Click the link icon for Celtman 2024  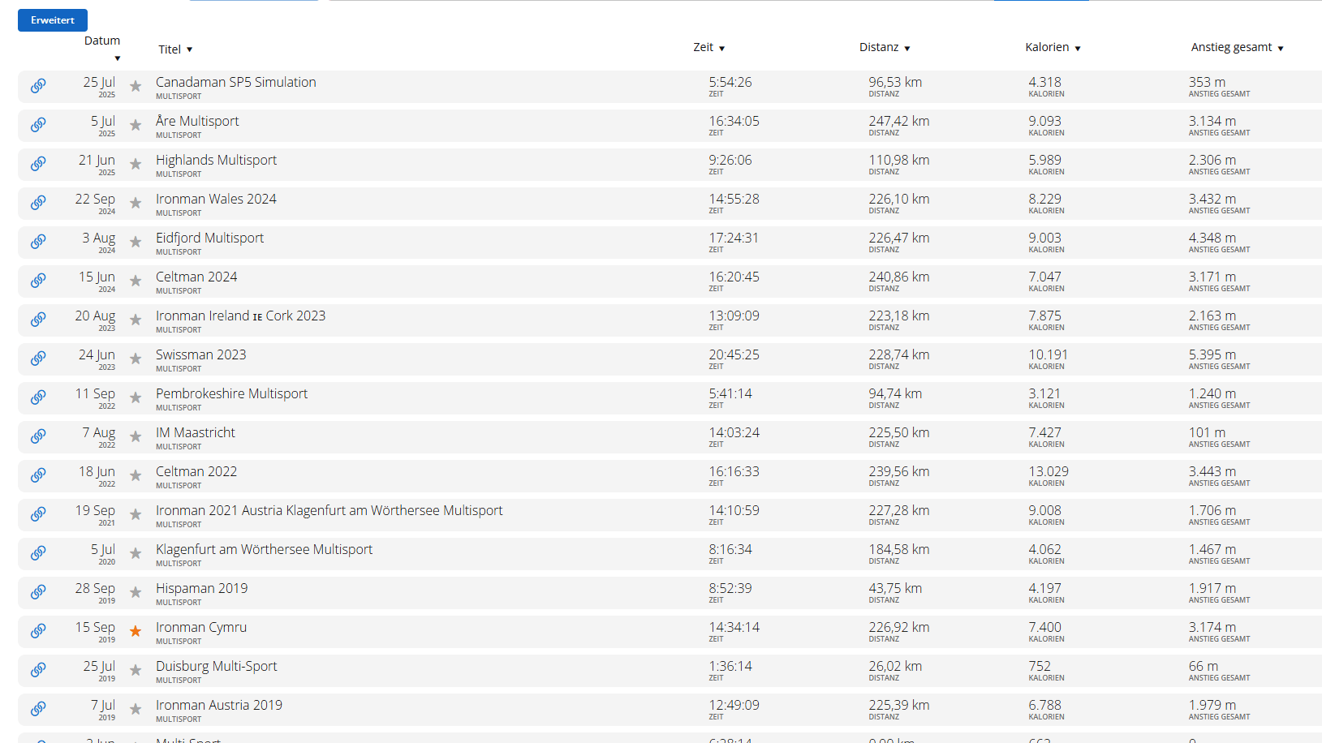[38, 281]
